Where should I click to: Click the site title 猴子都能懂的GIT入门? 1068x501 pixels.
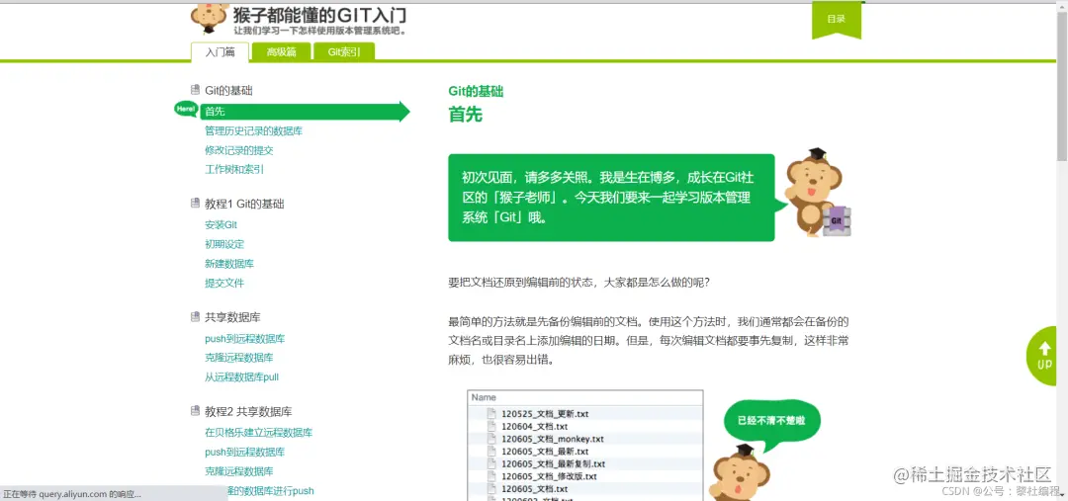pos(319,14)
